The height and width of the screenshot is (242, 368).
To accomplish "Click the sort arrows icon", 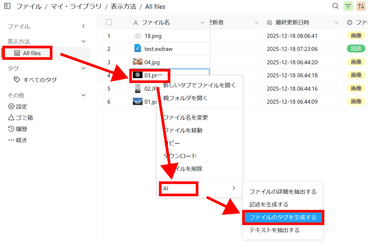I will tap(361, 6).
